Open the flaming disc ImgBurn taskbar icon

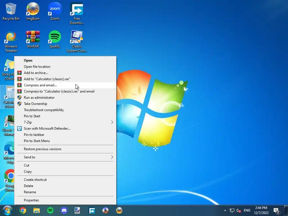pos(119,210)
